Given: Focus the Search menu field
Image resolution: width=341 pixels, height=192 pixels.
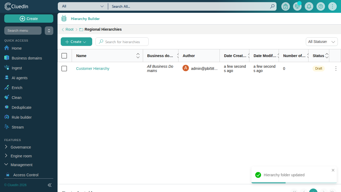Looking at the screenshot, I should click(x=23, y=31).
